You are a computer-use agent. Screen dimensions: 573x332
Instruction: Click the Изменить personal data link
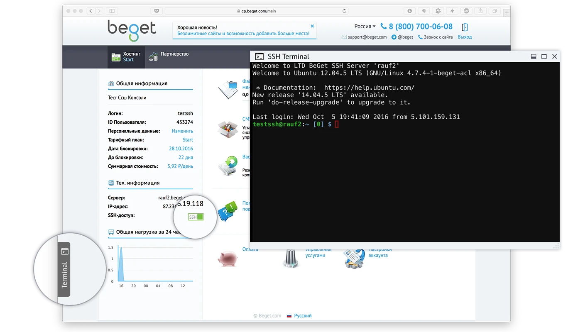pyautogui.click(x=182, y=131)
